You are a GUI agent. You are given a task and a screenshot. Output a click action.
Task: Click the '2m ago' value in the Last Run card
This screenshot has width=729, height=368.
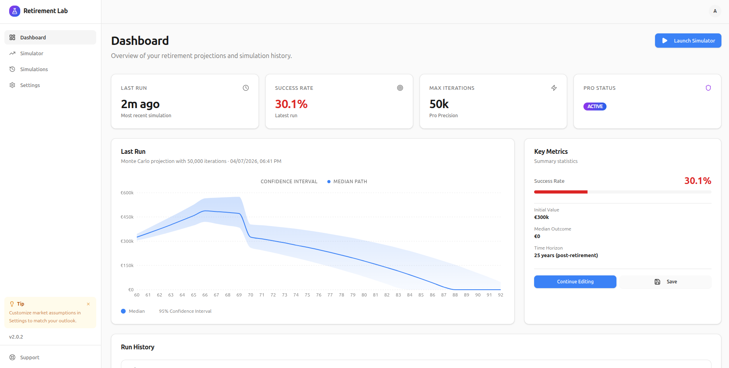(x=140, y=104)
